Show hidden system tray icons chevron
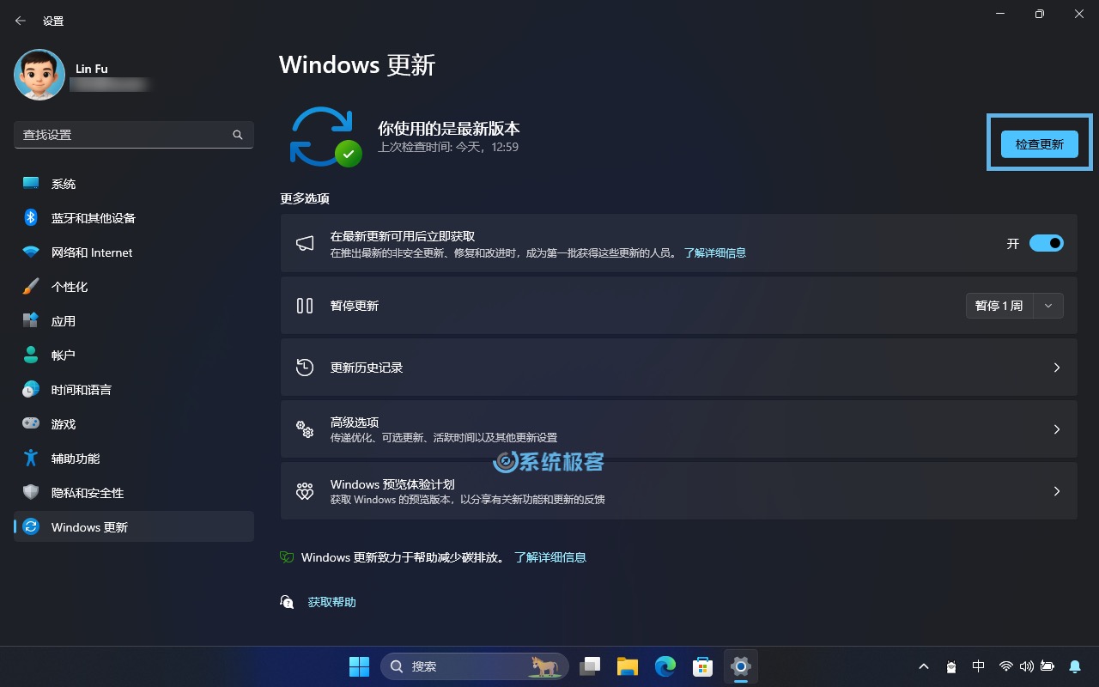 [x=924, y=666]
